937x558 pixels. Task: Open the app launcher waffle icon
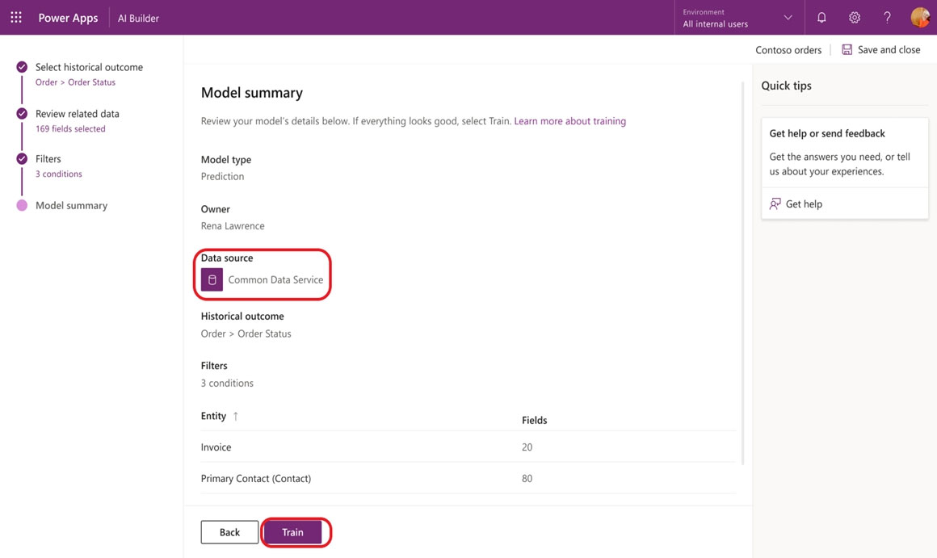click(16, 17)
